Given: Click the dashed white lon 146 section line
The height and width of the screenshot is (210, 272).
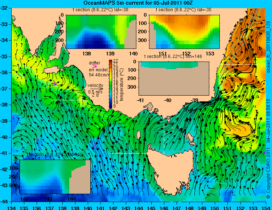Looking at the screenshot, I should coord(164,134).
